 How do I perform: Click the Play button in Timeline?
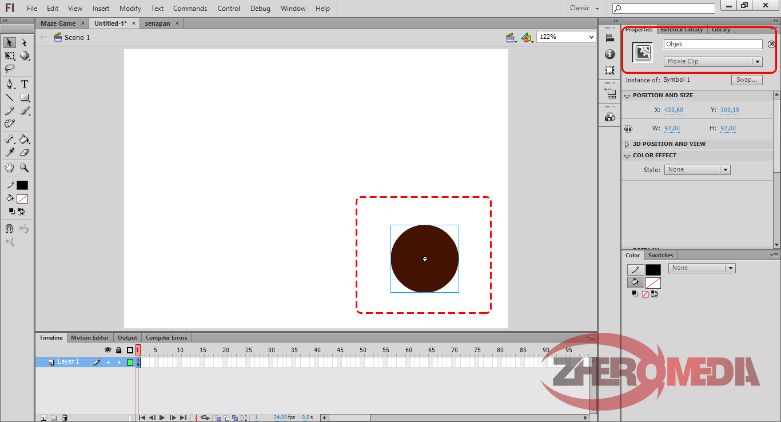(x=162, y=418)
